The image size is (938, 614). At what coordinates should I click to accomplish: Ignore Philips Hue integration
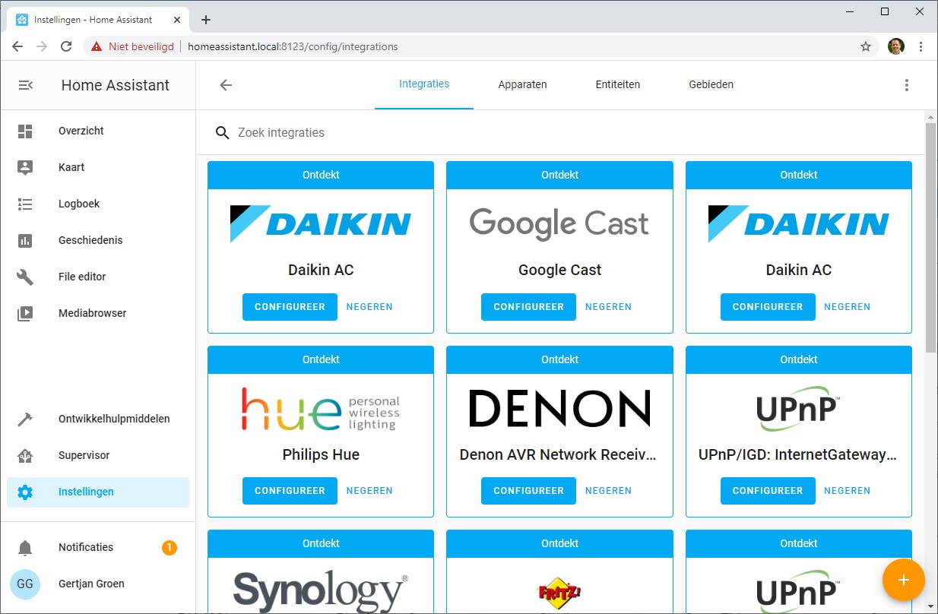pyautogui.click(x=369, y=491)
